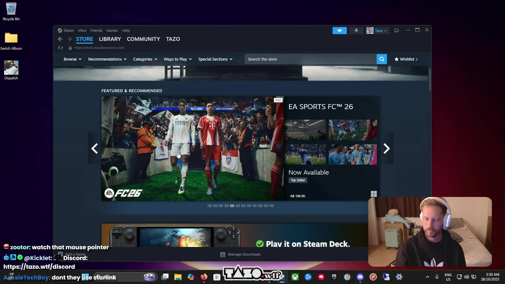
Task: Expand the Ways to Play dropdown
Action: 178,59
